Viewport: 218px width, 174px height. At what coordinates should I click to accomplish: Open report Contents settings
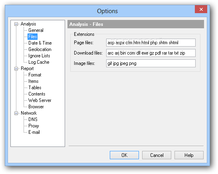point(37,94)
